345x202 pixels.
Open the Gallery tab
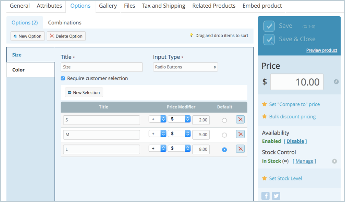108,6
